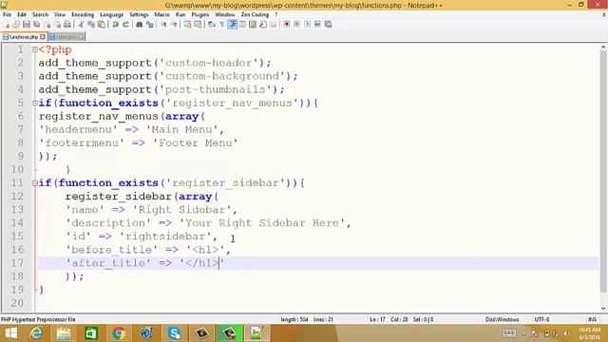The width and height of the screenshot is (608, 342).
Task: Open the Function List panel icon
Action: pos(263,25)
